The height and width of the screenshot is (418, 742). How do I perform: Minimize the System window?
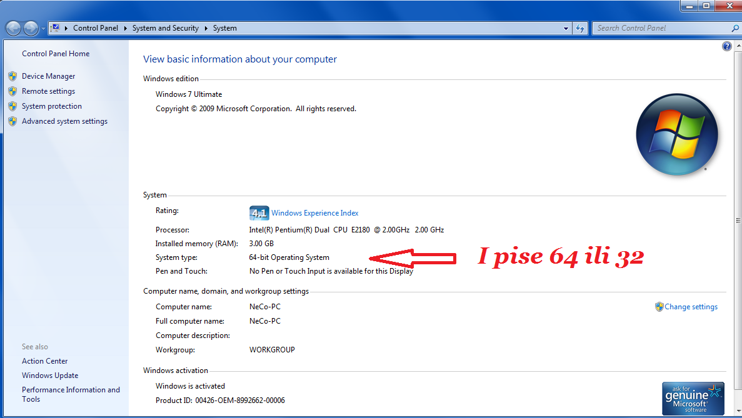[x=689, y=6]
